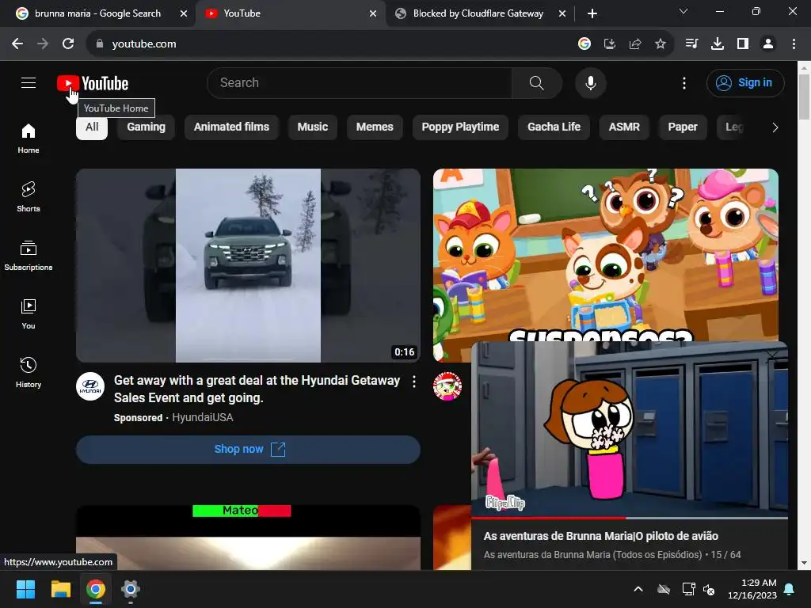Open the Windows Start menu

tap(25, 589)
